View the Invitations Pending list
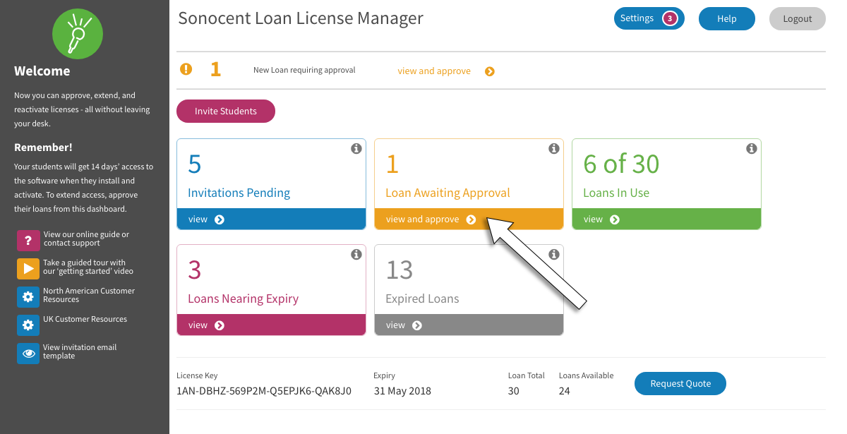 271,219
